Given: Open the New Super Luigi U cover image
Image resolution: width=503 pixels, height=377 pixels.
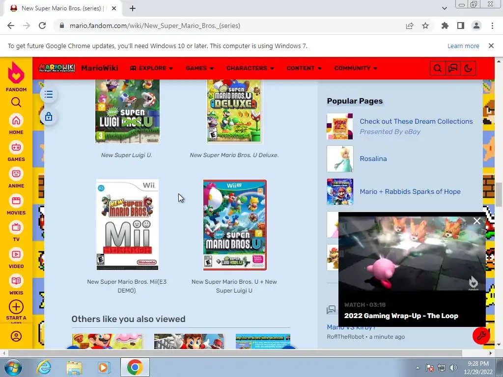Looking at the screenshot, I should coord(127,111).
